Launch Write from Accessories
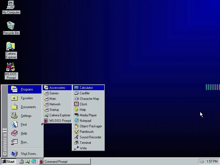220x165 pixels. click(88, 148)
